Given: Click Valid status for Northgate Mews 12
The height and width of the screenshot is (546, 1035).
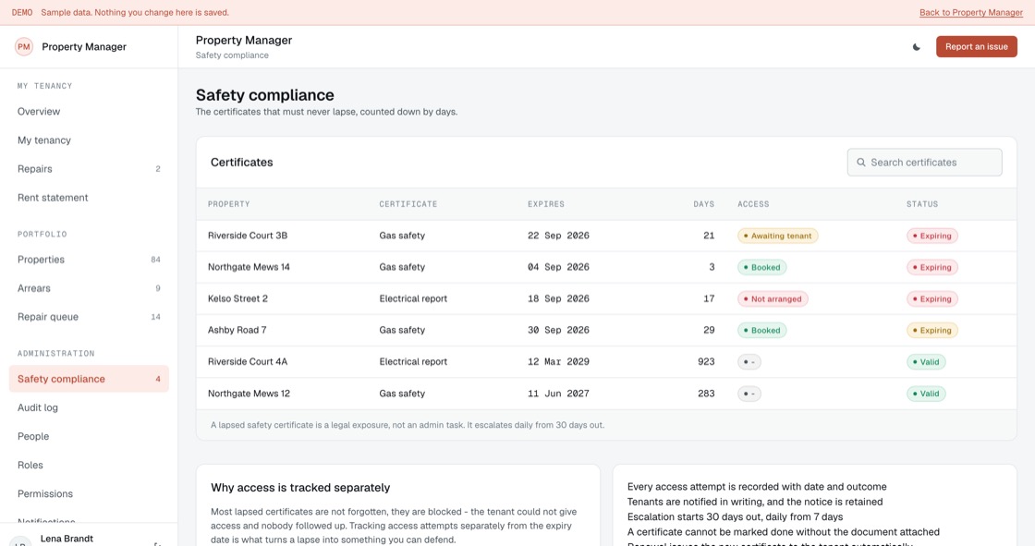Looking at the screenshot, I should click(926, 394).
